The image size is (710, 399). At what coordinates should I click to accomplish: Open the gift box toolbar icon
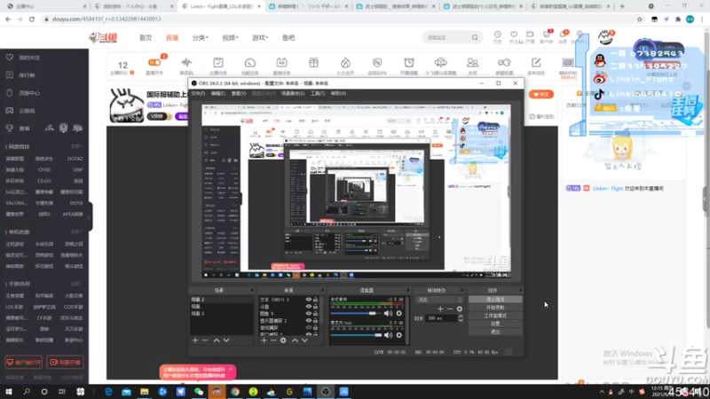[313, 63]
